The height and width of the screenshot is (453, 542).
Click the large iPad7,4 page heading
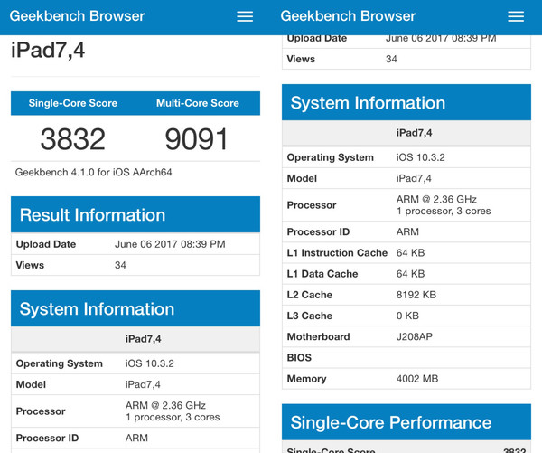(x=49, y=51)
